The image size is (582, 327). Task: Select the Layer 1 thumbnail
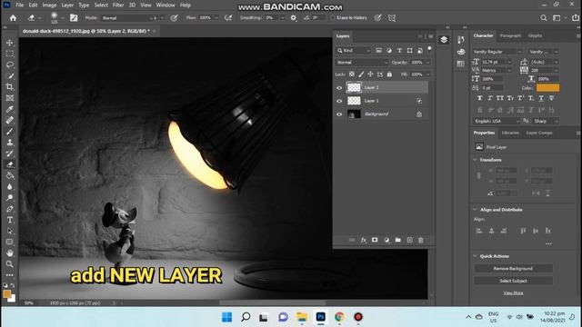click(x=354, y=101)
